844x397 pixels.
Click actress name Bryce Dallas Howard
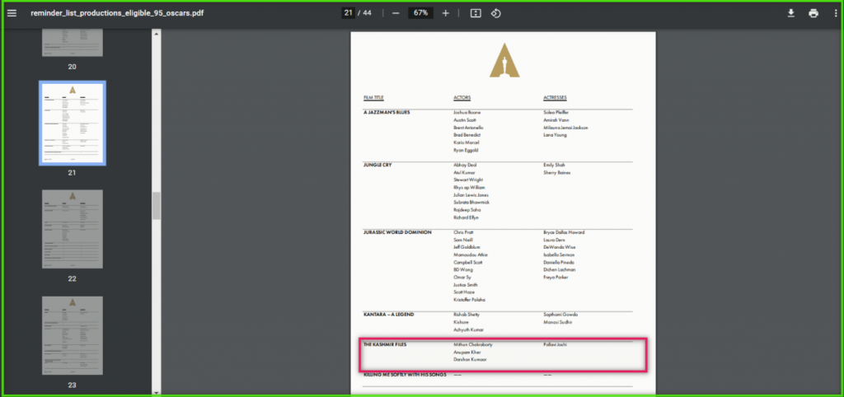pyautogui.click(x=564, y=232)
